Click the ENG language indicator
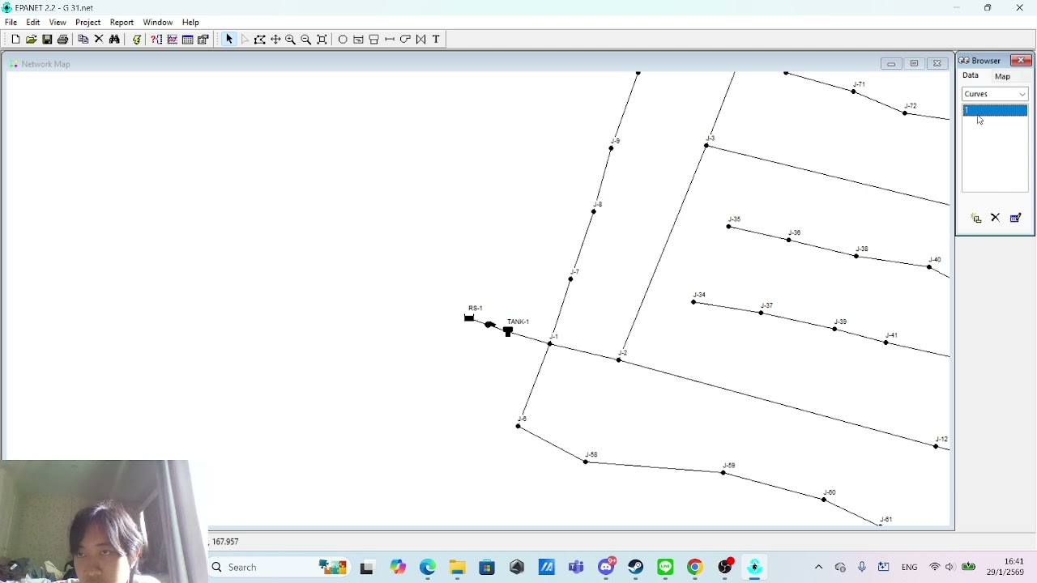Image resolution: width=1037 pixels, height=583 pixels. (x=909, y=567)
